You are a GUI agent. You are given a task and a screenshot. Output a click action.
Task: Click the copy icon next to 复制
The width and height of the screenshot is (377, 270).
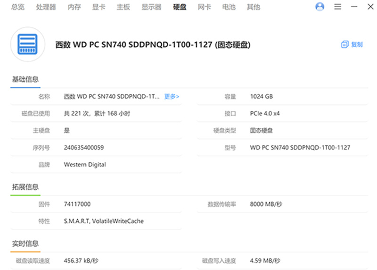344,44
